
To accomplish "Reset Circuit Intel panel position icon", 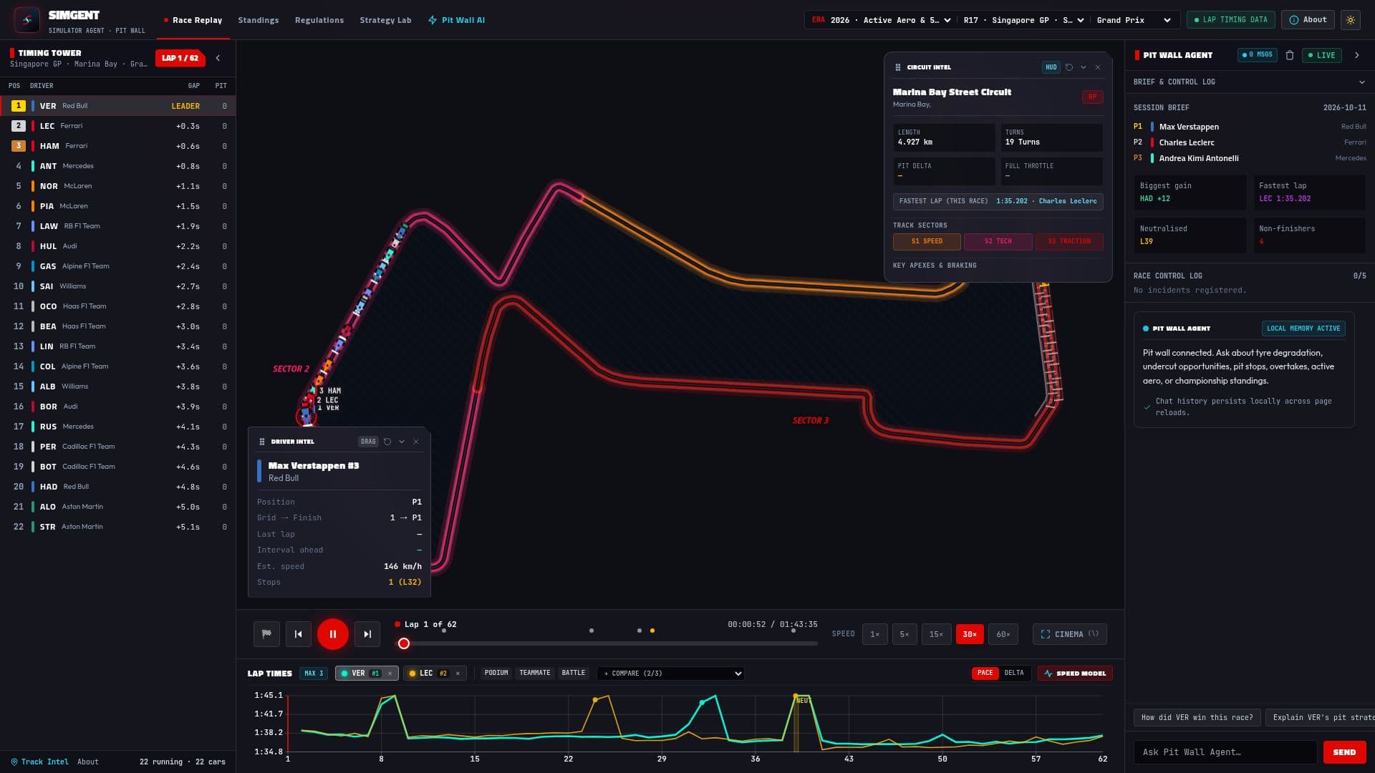I will click(1069, 67).
